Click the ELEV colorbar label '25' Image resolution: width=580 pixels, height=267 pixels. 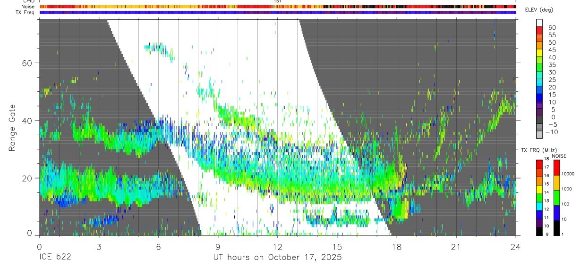click(x=552, y=80)
